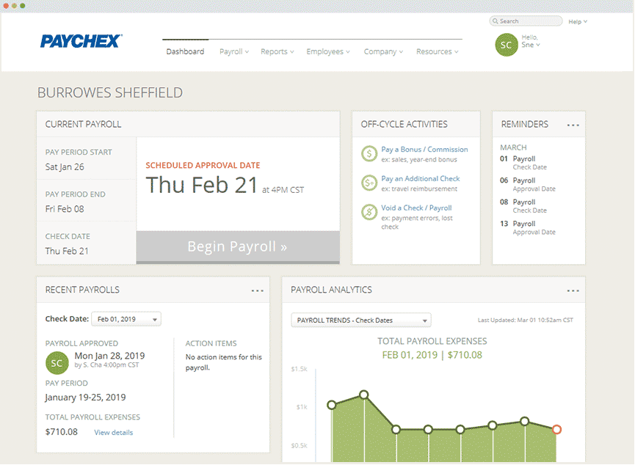Select the March 01 Payroll Check Date reminder
The width and height of the screenshot is (635, 465).
click(x=523, y=163)
